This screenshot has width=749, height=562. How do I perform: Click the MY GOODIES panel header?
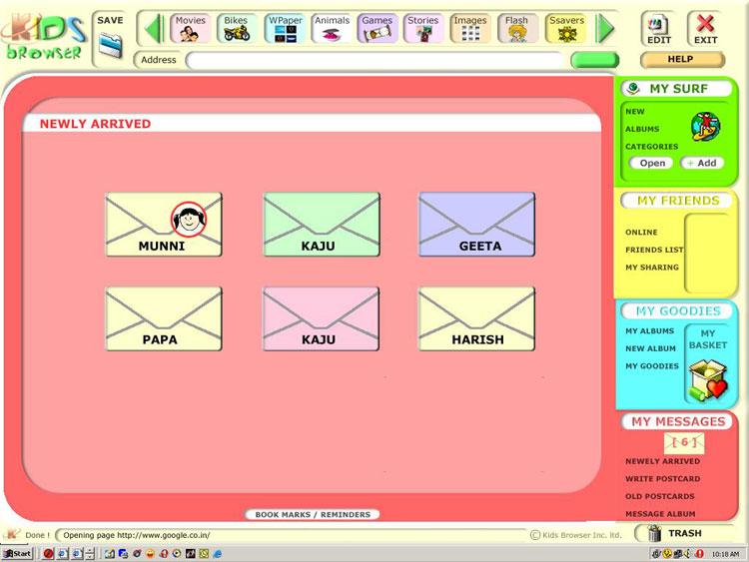[x=677, y=311]
